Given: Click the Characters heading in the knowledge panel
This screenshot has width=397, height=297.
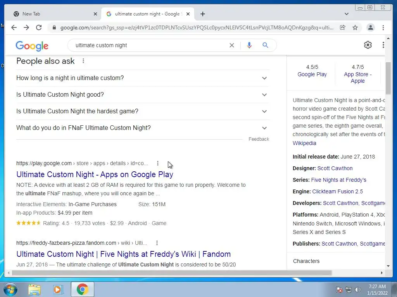Looking at the screenshot, I should tap(306, 261).
